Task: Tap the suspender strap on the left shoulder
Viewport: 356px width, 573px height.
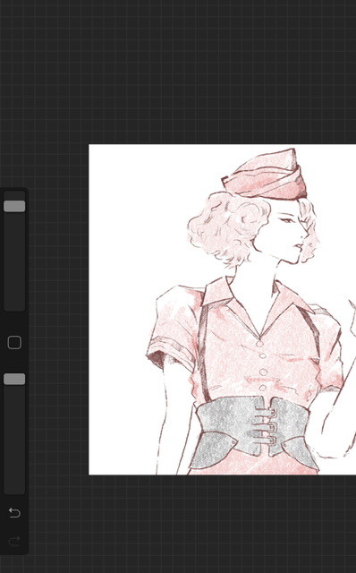Action: click(x=203, y=351)
